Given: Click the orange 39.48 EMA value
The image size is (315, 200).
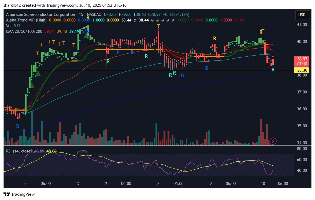Looking at the screenshot, I should click(62, 31).
